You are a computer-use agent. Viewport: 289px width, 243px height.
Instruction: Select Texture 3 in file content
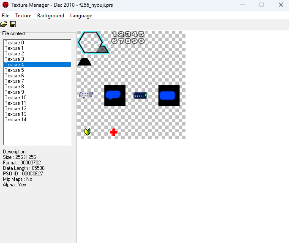tap(14, 59)
